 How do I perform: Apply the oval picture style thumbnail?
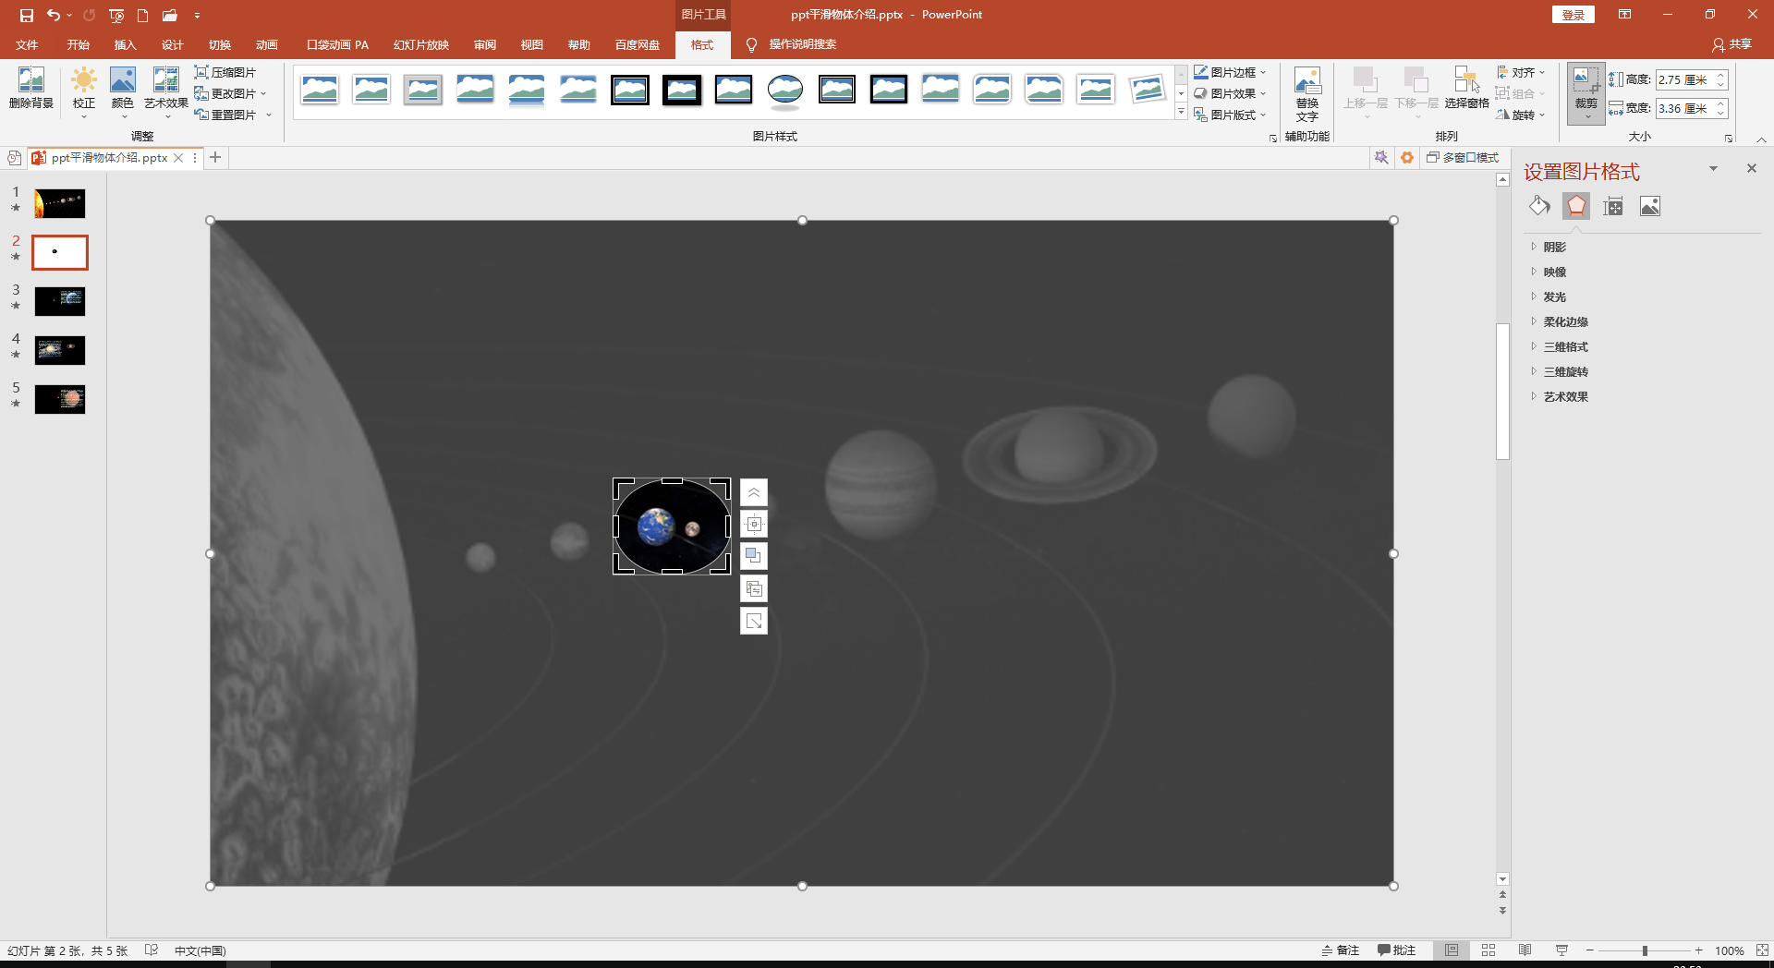(x=785, y=90)
